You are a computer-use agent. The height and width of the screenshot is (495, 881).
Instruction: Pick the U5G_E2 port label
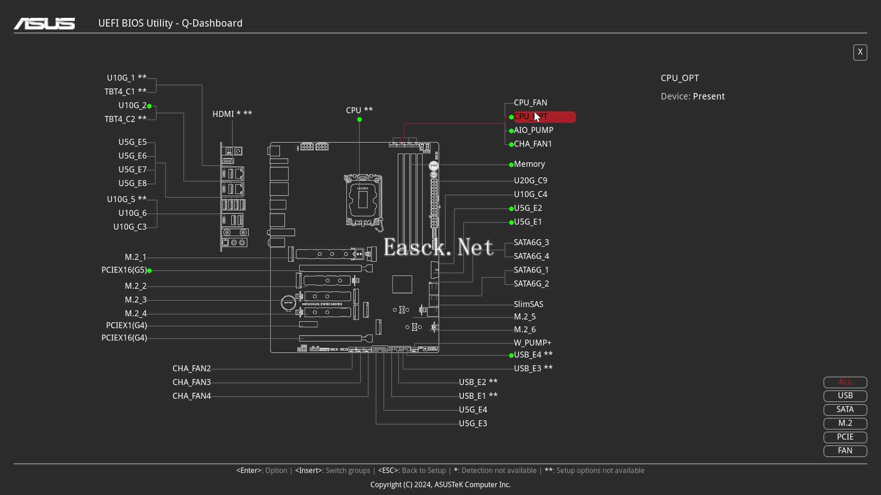click(x=528, y=208)
